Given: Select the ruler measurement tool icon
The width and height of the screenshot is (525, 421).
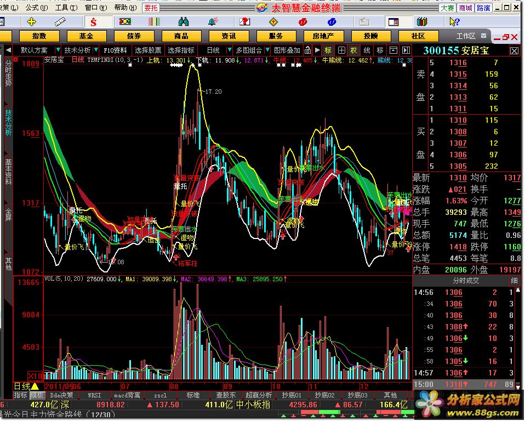Looking at the screenshot, I should click(x=60, y=22).
